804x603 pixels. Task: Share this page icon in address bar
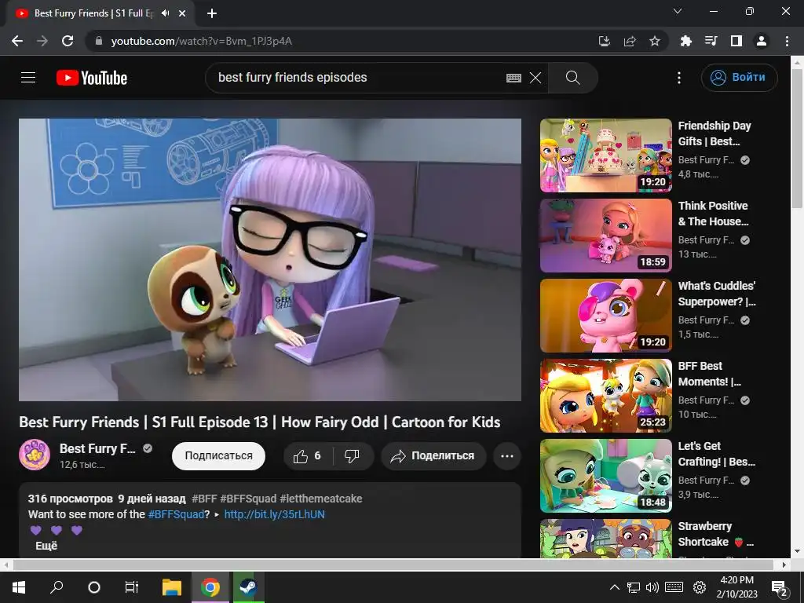(630, 41)
